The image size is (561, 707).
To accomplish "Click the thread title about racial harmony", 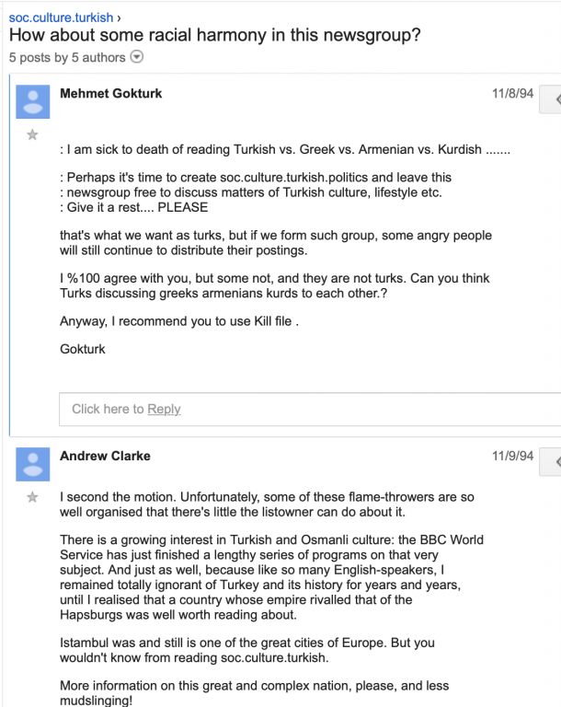I will (x=215, y=35).
